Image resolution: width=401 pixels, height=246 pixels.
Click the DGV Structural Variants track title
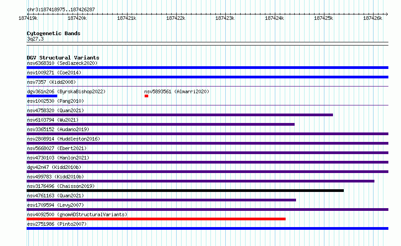tap(63, 58)
